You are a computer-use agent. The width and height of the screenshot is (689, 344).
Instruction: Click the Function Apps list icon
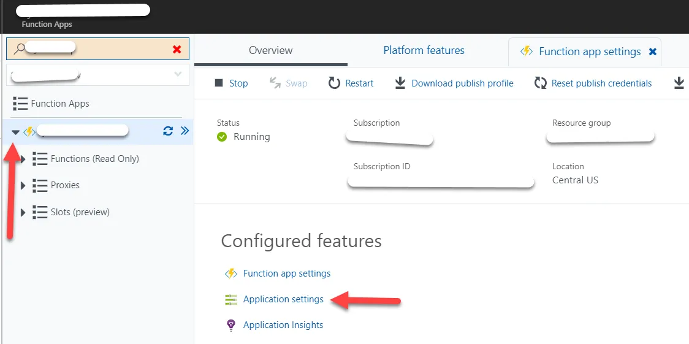click(x=20, y=104)
